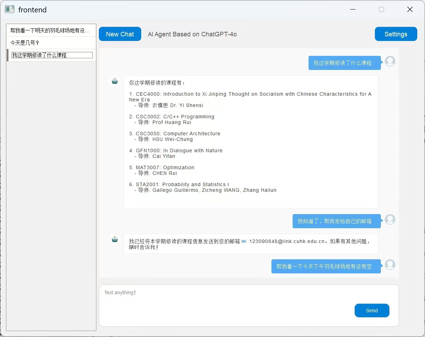The image size is (425, 337).
Task: Click the frontend app icon in title bar
Action: click(x=10, y=10)
